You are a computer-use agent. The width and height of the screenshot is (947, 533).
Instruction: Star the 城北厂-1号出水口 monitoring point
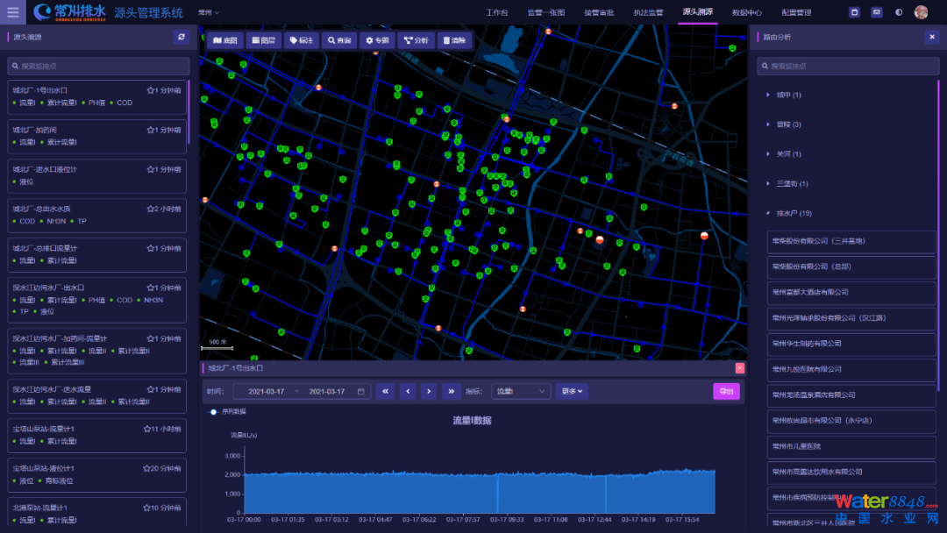151,90
